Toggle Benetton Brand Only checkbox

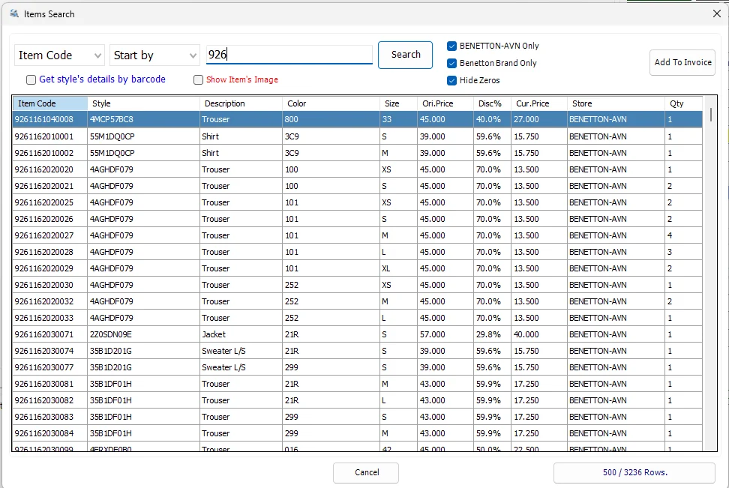(451, 63)
